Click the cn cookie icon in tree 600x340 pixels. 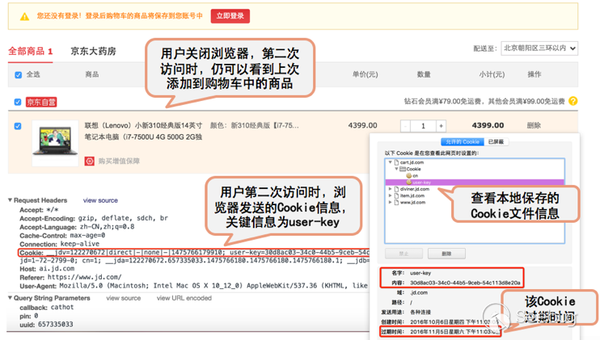click(x=409, y=175)
